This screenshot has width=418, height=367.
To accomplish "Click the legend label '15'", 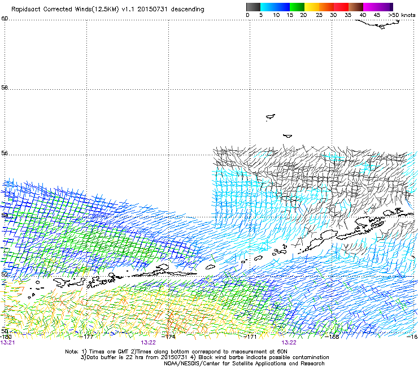I will click(x=290, y=15).
